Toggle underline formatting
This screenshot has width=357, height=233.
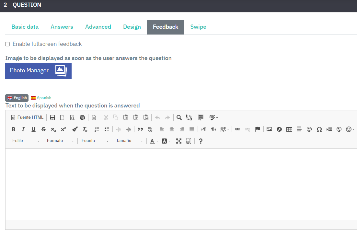(x=33, y=129)
